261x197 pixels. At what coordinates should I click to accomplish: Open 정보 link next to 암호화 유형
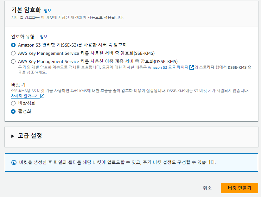[44, 37]
